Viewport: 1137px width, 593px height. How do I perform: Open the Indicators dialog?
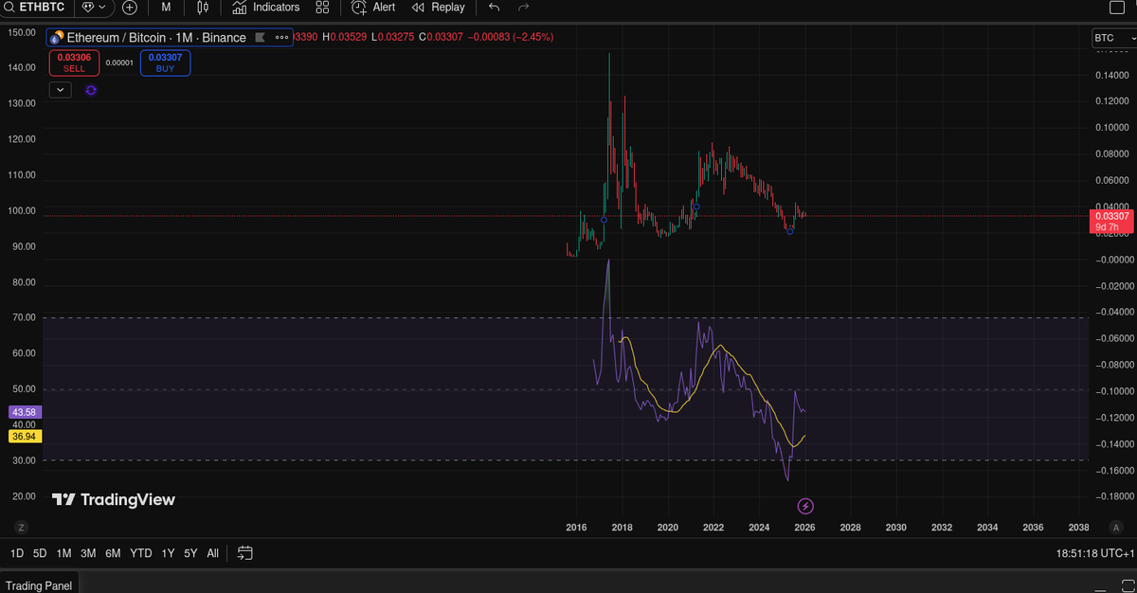(266, 8)
